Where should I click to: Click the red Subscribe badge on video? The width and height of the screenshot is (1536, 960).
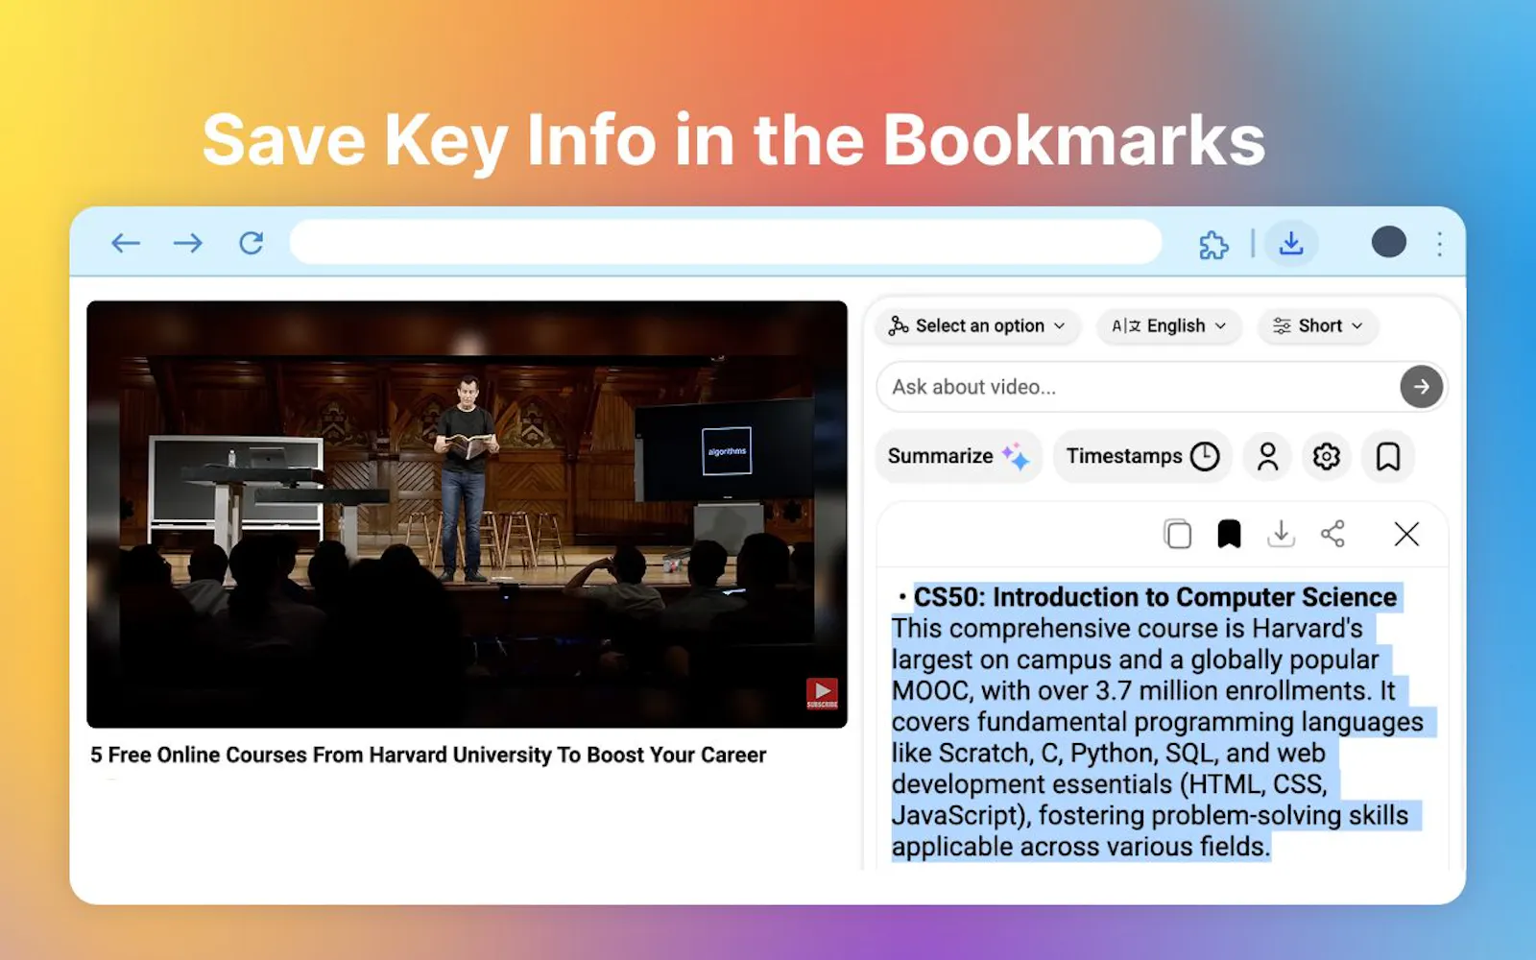[822, 693]
